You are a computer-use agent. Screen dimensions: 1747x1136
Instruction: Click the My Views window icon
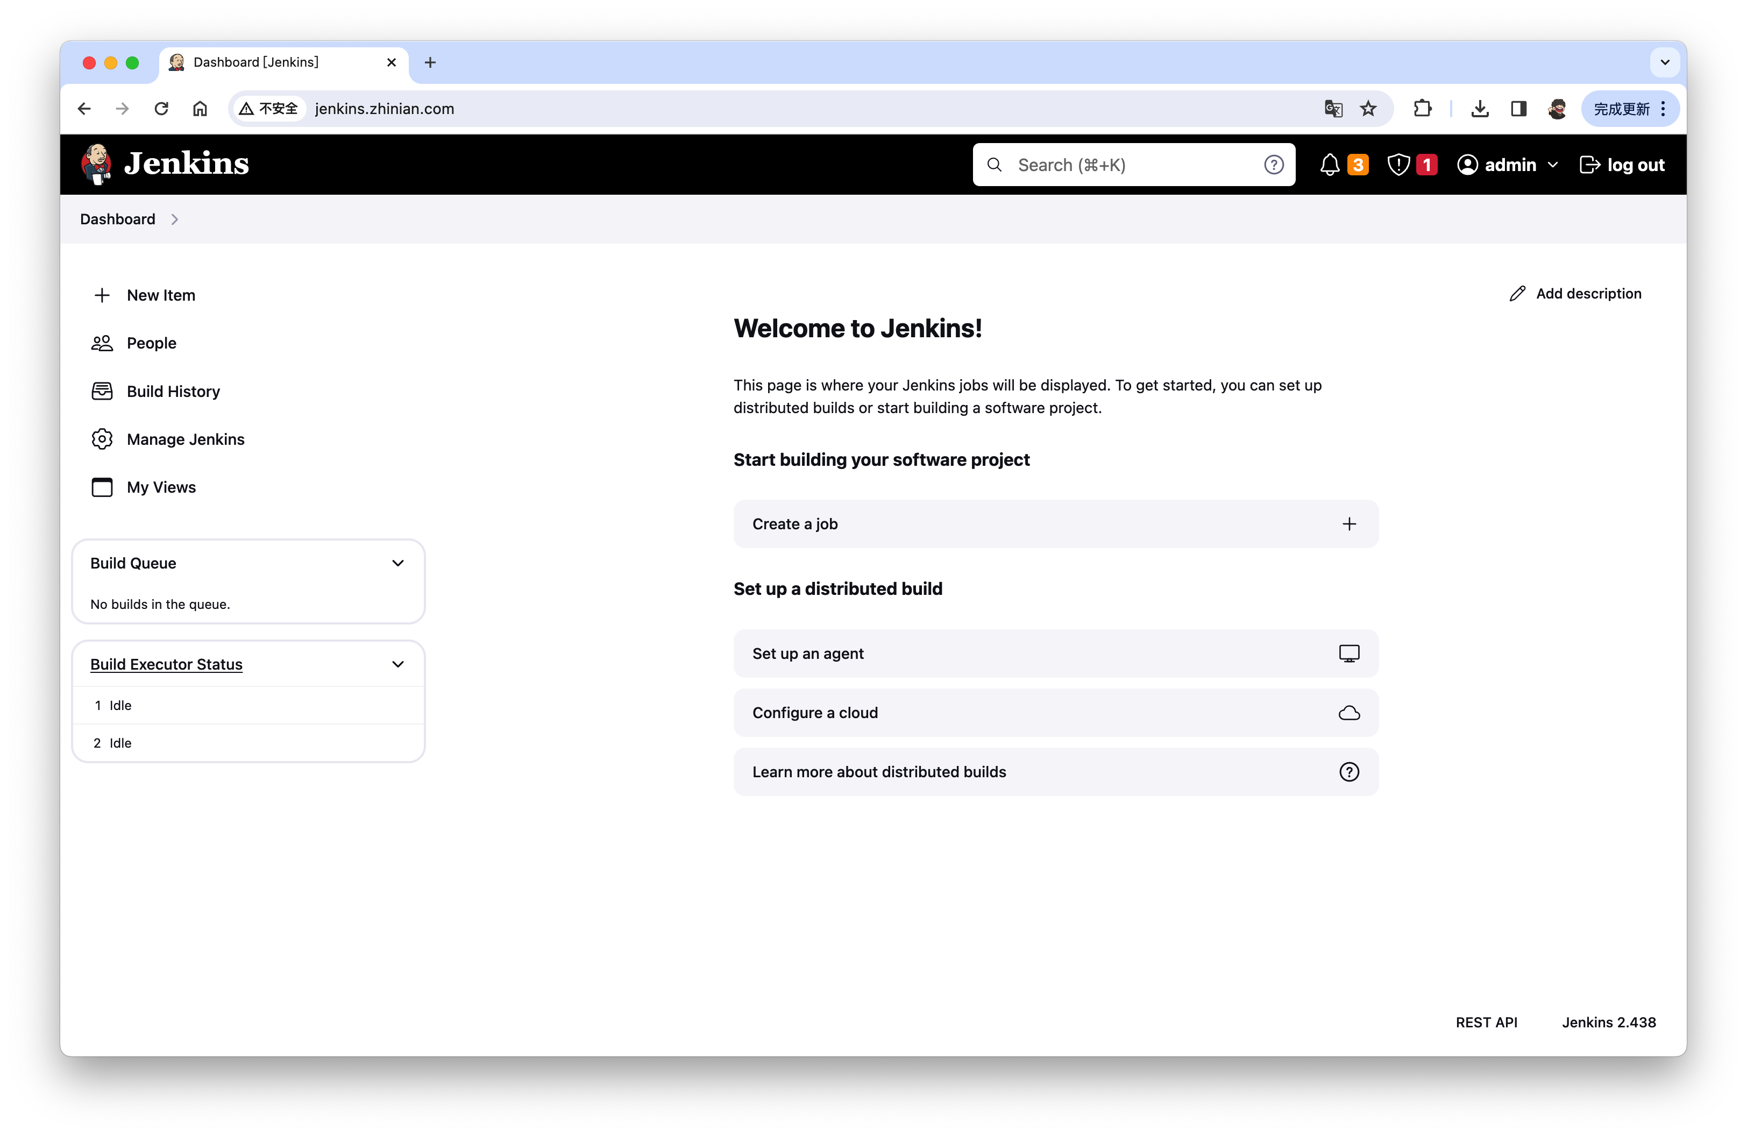coord(102,487)
